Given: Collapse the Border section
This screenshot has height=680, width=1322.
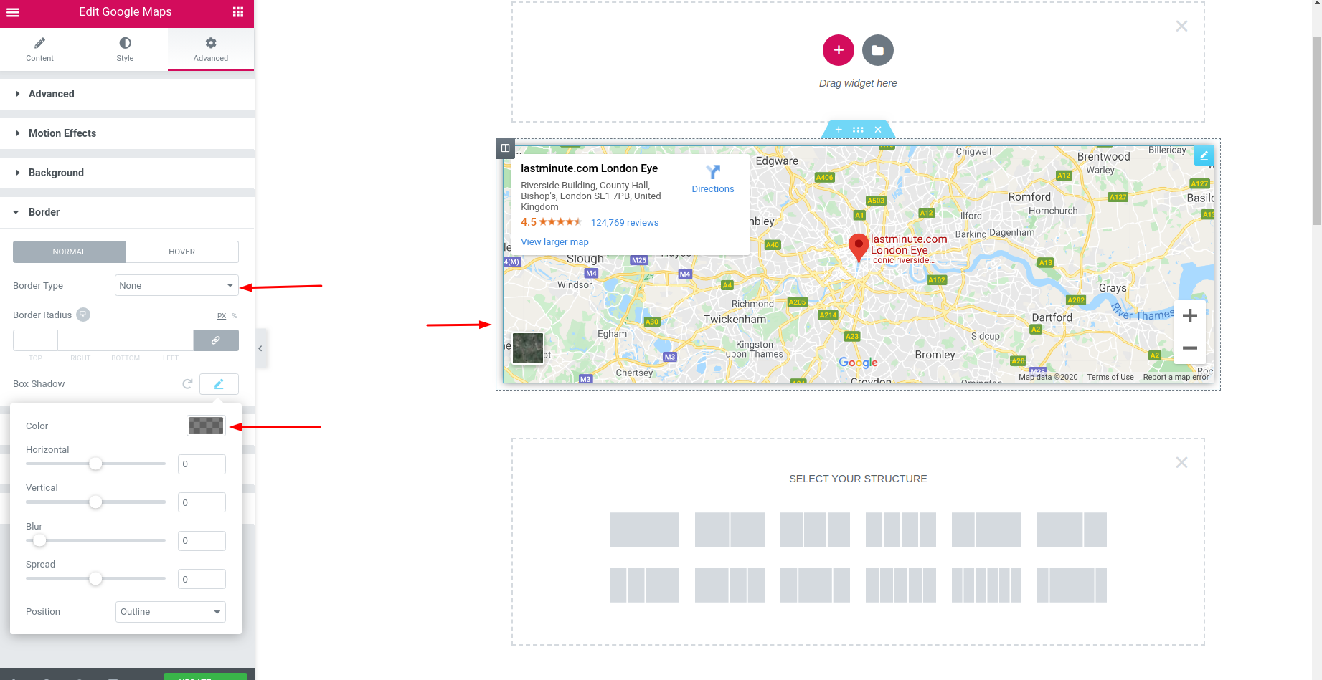Looking at the screenshot, I should [127, 212].
